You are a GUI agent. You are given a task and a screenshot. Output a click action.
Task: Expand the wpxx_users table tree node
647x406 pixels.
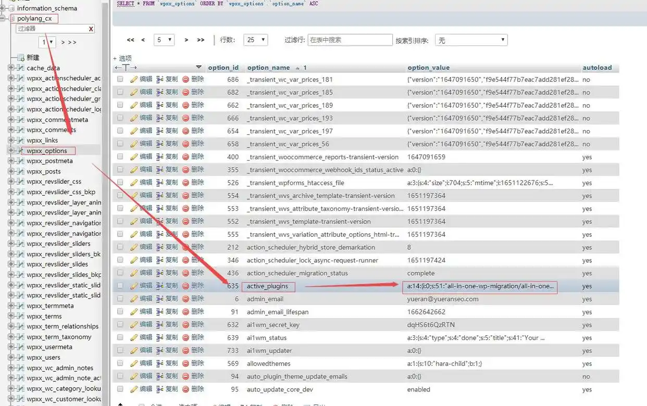pyautogui.click(x=11, y=358)
